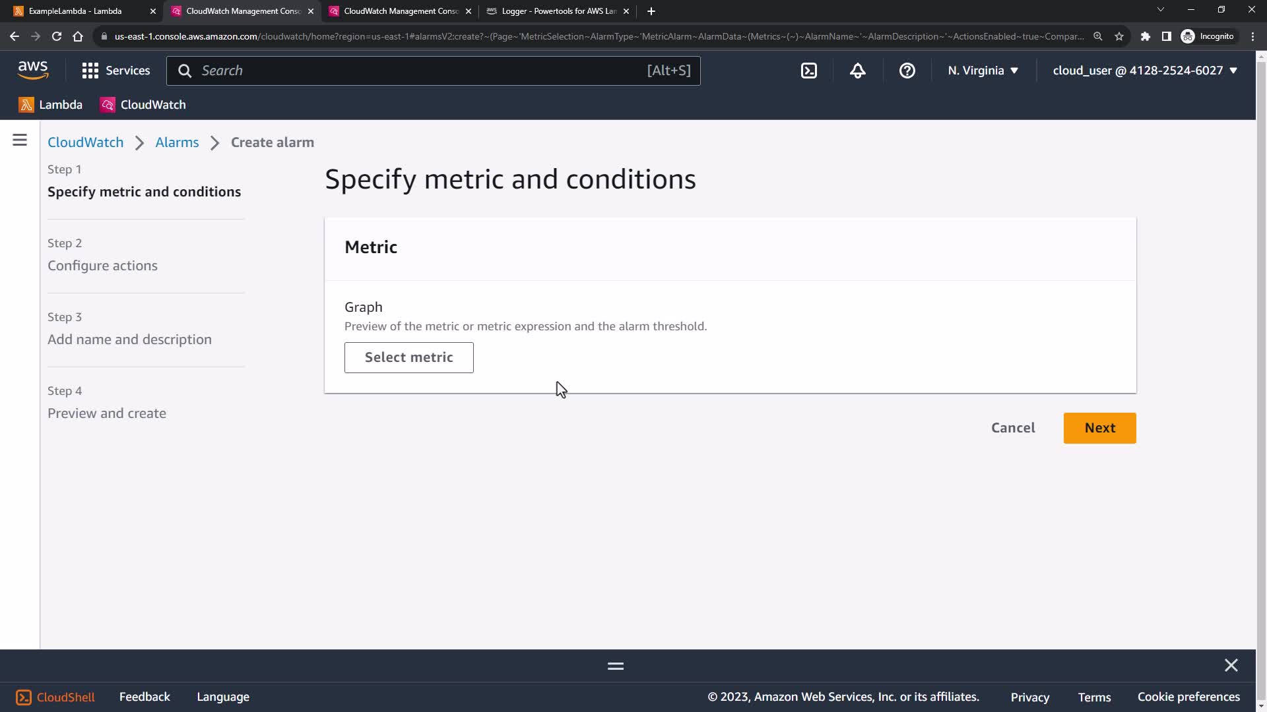Click browser bookmark star icon

1119,36
